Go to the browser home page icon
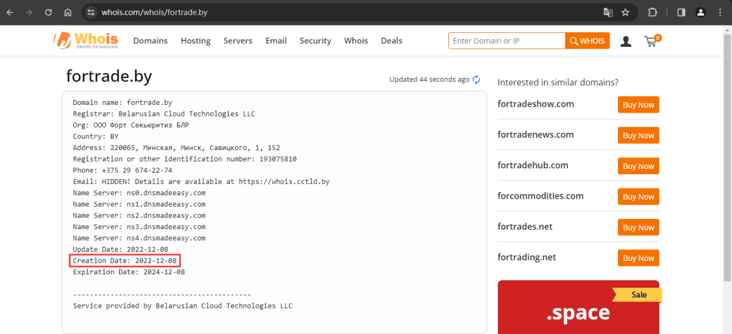The image size is (732, 334). (68, 12)
